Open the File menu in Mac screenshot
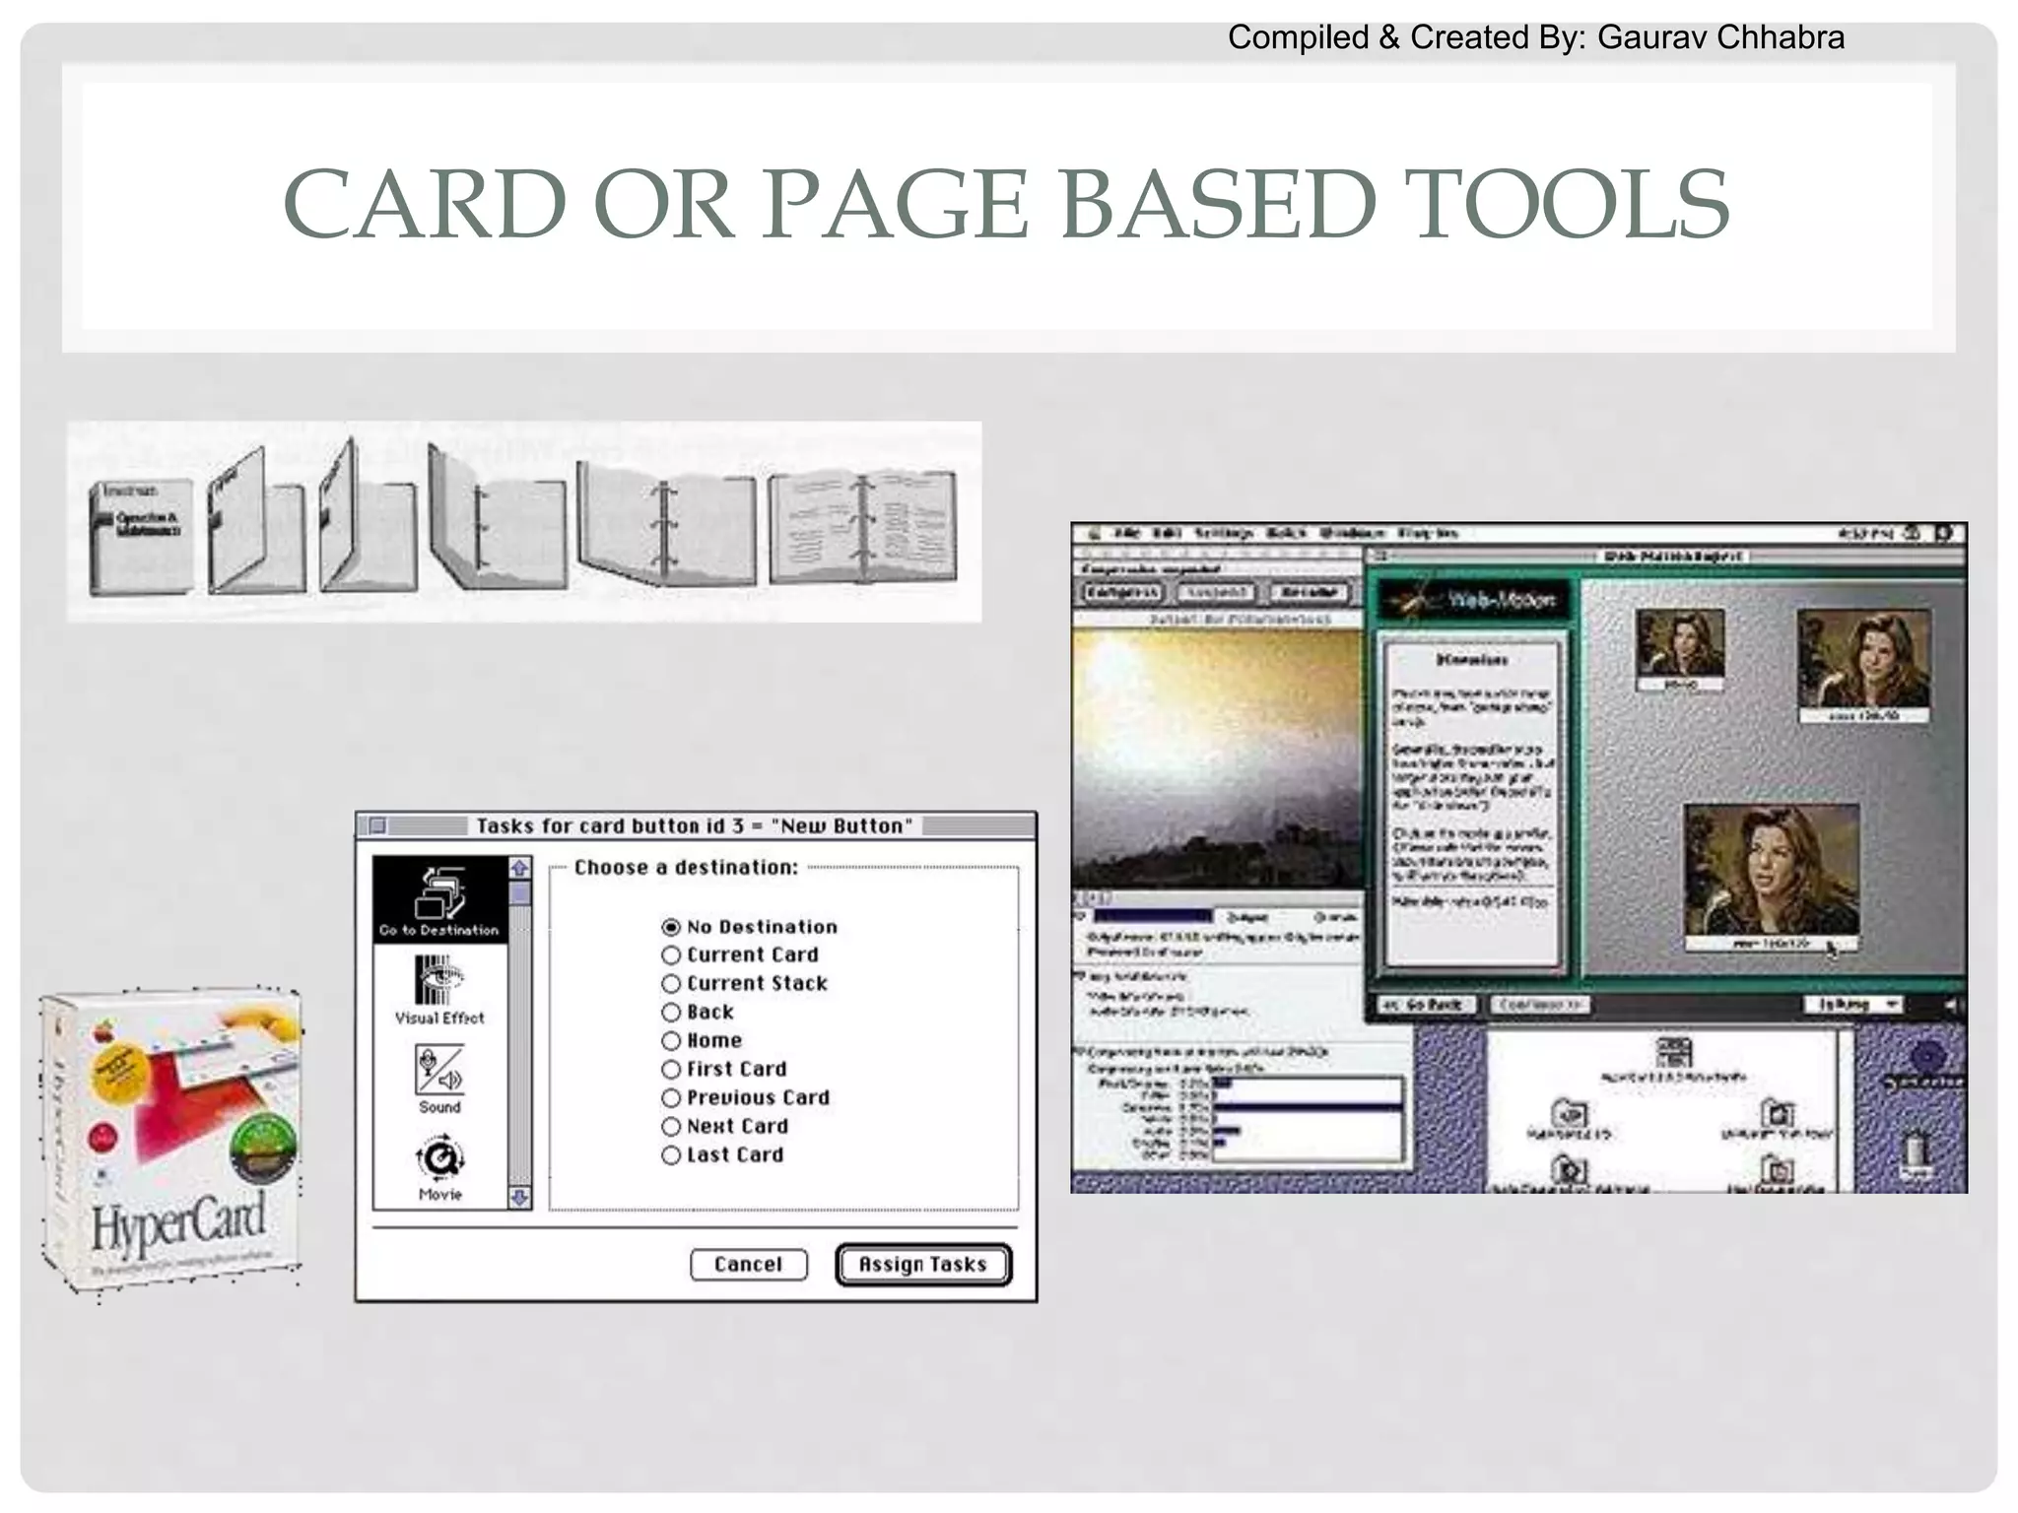Viewport: 2018px width, 1513px height. point(1126,533)
